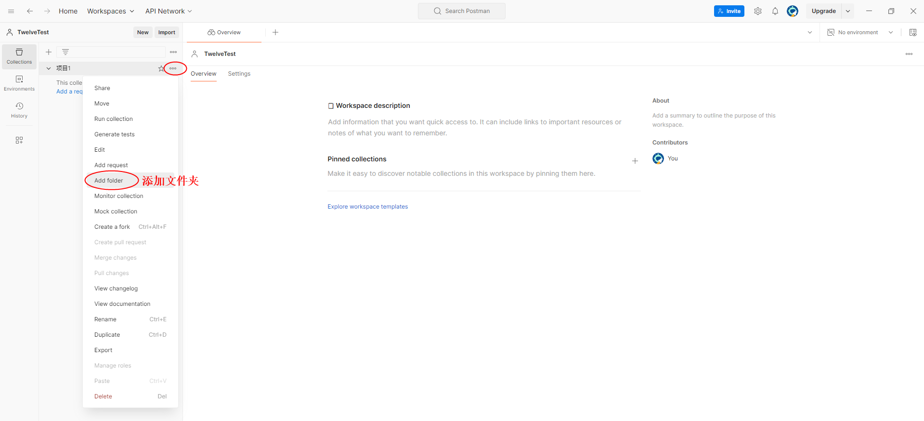Choose Generate tests
This screenshot has height=421, width=924.
(130, 134)
